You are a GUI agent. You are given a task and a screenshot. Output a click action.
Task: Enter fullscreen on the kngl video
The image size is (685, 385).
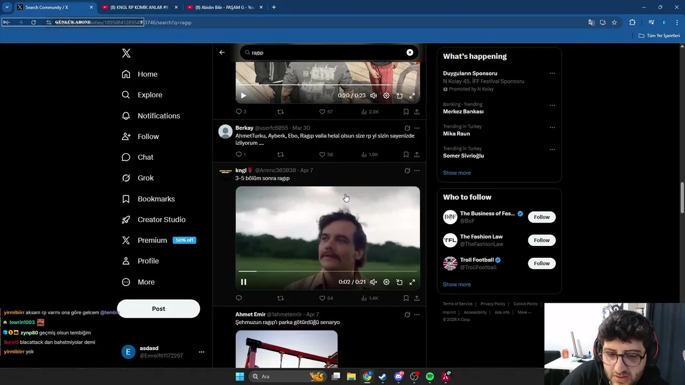coord(412,282)
